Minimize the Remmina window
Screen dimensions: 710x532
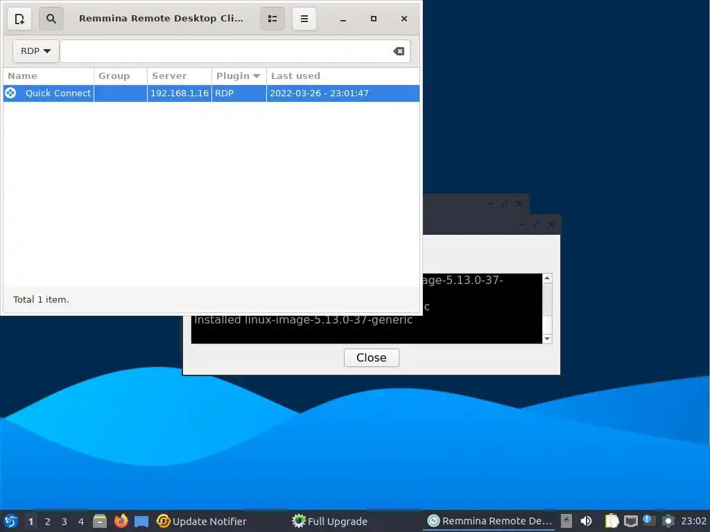point(343,19)
